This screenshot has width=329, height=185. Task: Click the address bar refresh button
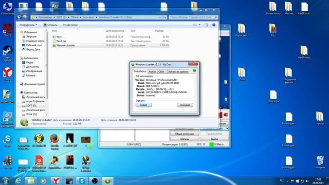click(x=165, y=17)
